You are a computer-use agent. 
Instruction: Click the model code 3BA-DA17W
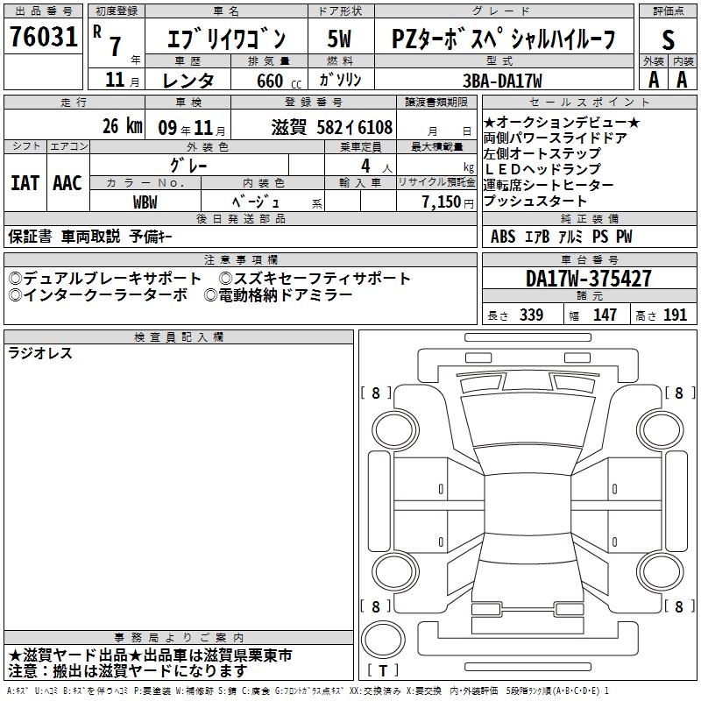coord(502,81)
